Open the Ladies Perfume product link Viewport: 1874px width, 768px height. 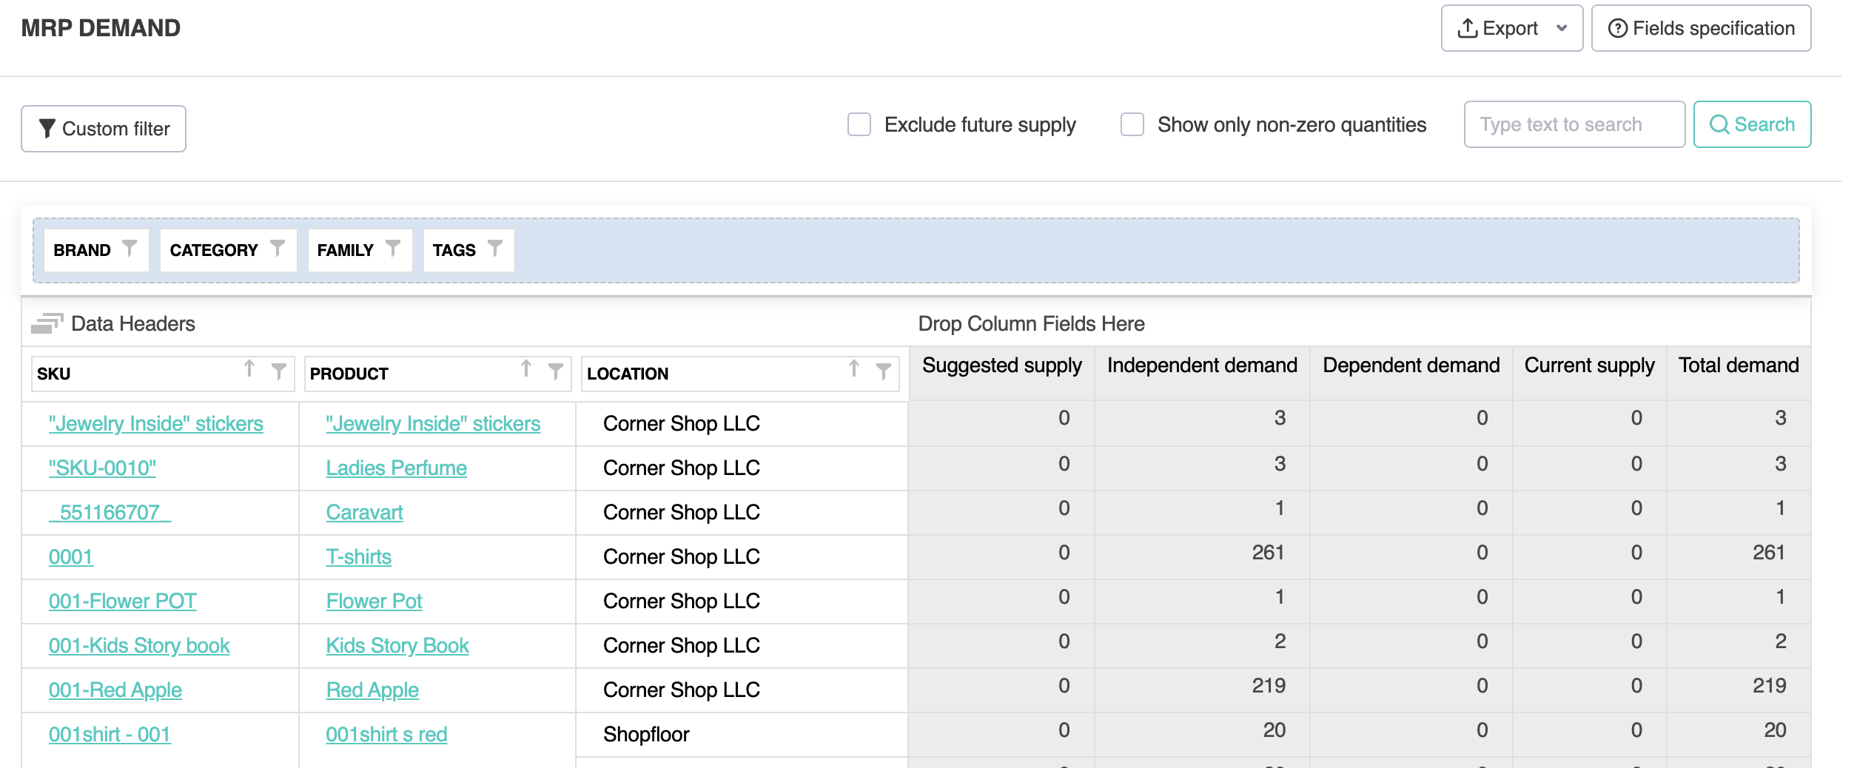(396, 468)
